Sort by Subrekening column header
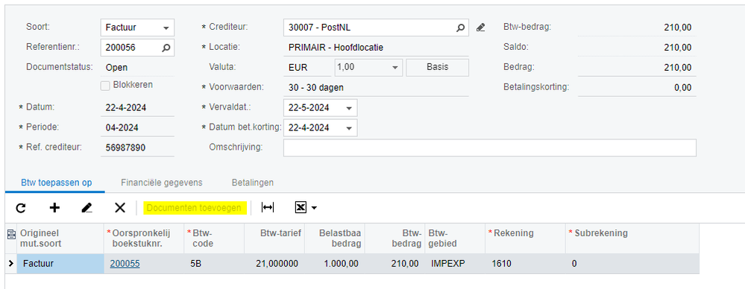The width and height of the screenshot is (745, 289). [632, 238]
